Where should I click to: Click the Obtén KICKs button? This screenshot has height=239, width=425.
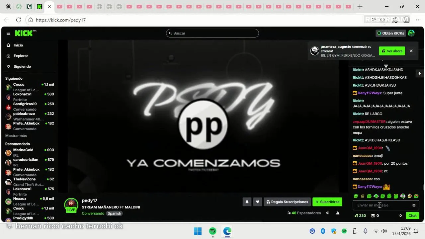390,33
